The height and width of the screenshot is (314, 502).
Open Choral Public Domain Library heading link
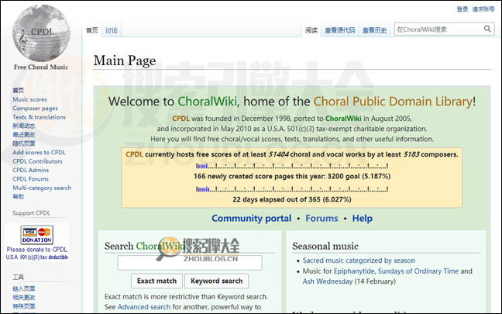click(393, 102)
